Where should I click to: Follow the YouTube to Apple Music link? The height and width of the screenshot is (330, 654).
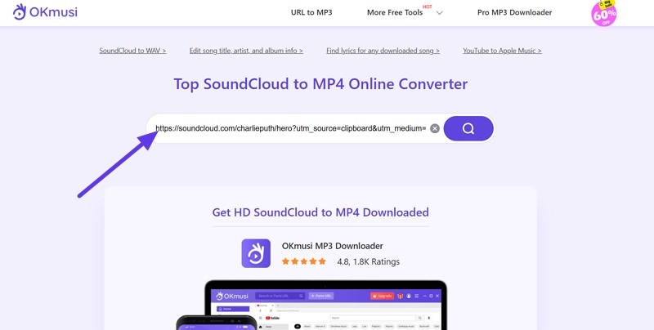click(x=502, y=51)
